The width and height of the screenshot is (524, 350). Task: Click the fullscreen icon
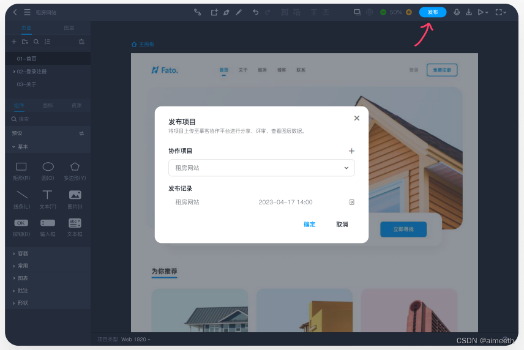pos(499,12)
